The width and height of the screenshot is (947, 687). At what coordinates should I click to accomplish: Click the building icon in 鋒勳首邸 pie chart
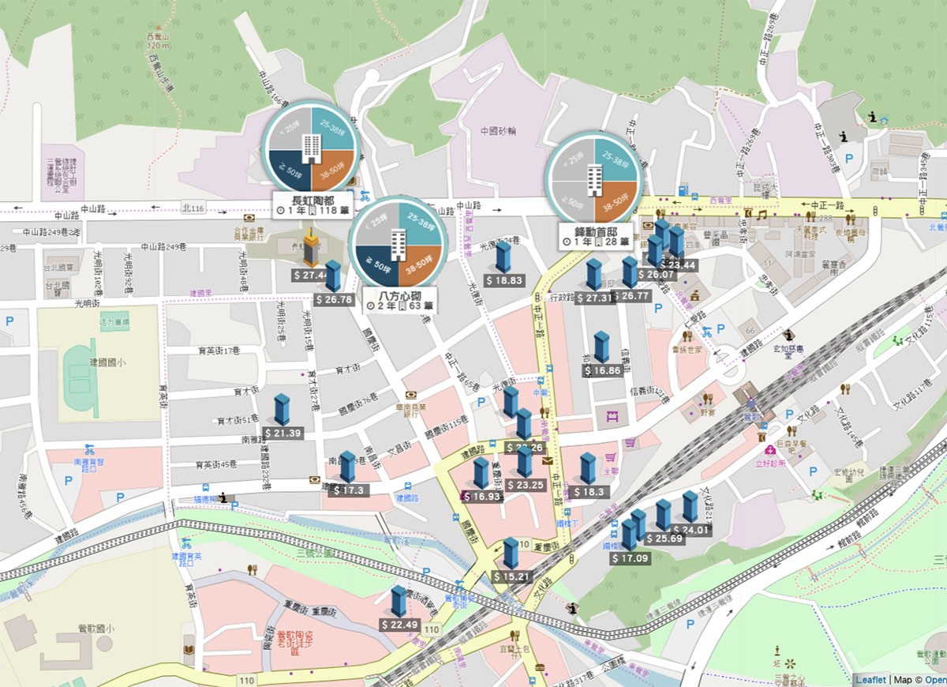tap(594, 180)
